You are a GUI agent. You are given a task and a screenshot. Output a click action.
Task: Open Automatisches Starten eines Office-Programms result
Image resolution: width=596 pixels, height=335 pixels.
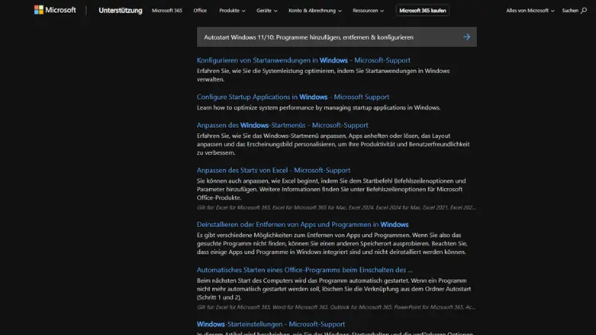coord(304,270)
